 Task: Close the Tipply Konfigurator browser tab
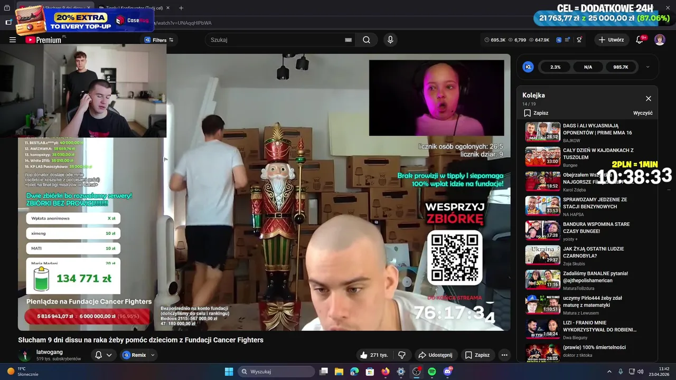[x=168, y=8]
